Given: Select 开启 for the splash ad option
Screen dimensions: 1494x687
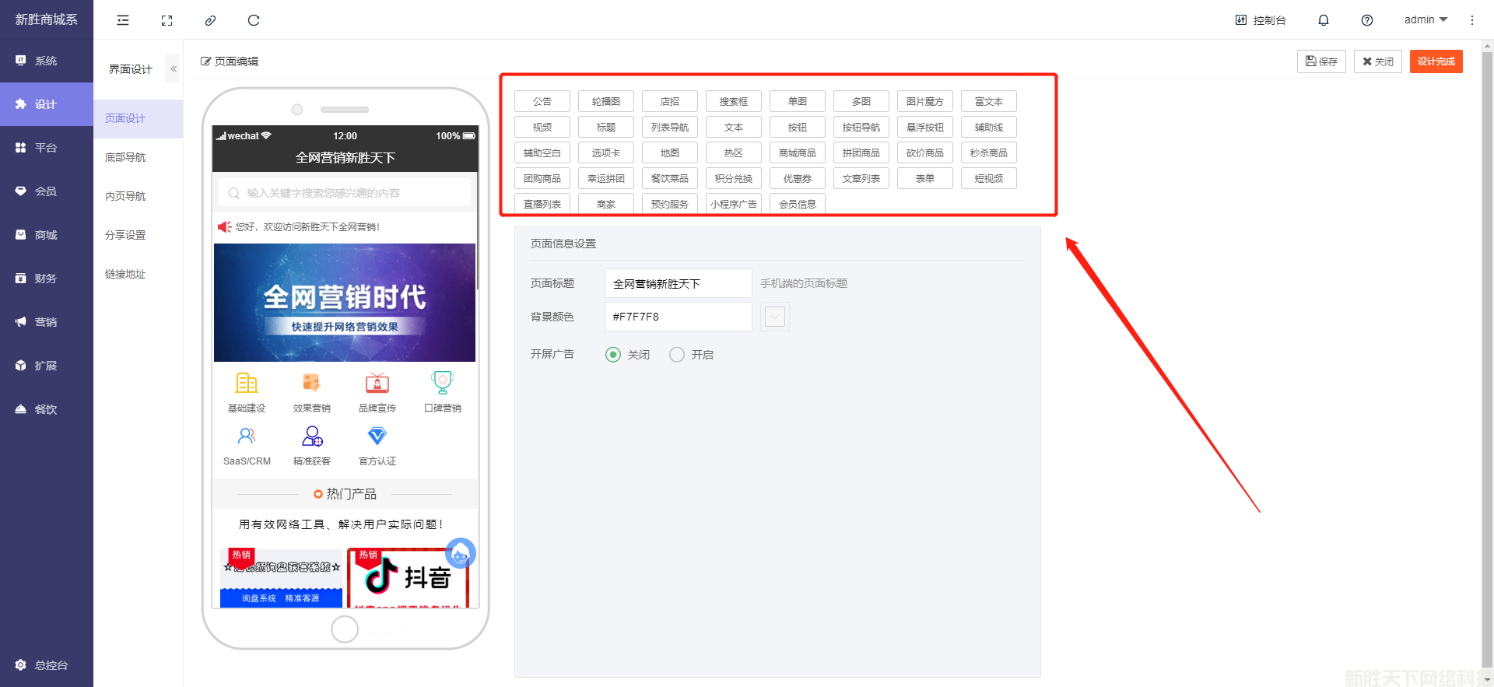Looking at the screenshot, I should pyautogui.click(x=677, y=355).
